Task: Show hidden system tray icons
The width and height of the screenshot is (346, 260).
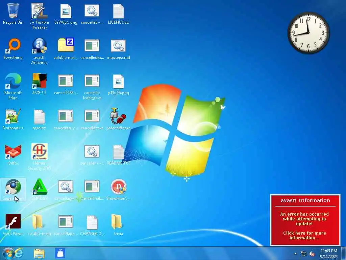Action: [x=295, y=254]
